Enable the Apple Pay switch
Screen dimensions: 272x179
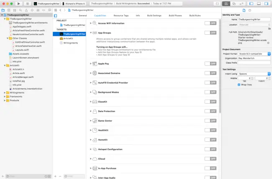coord(210,64)
